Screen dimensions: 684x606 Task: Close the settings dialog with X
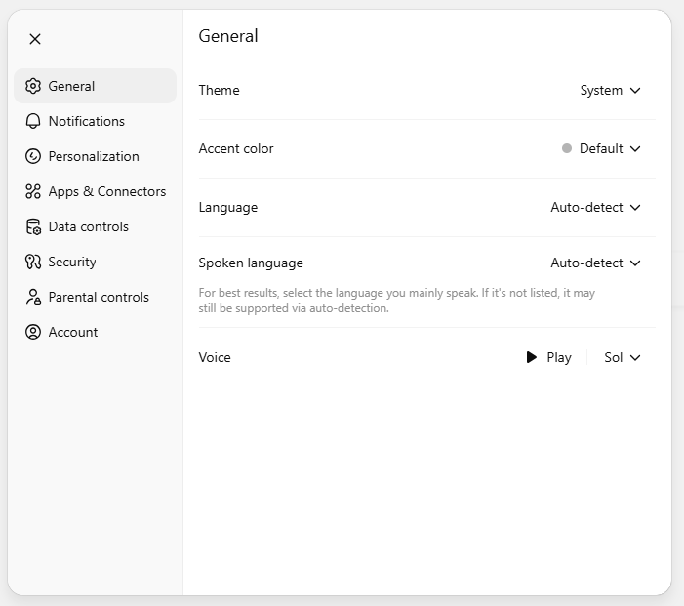pos(35,39)
